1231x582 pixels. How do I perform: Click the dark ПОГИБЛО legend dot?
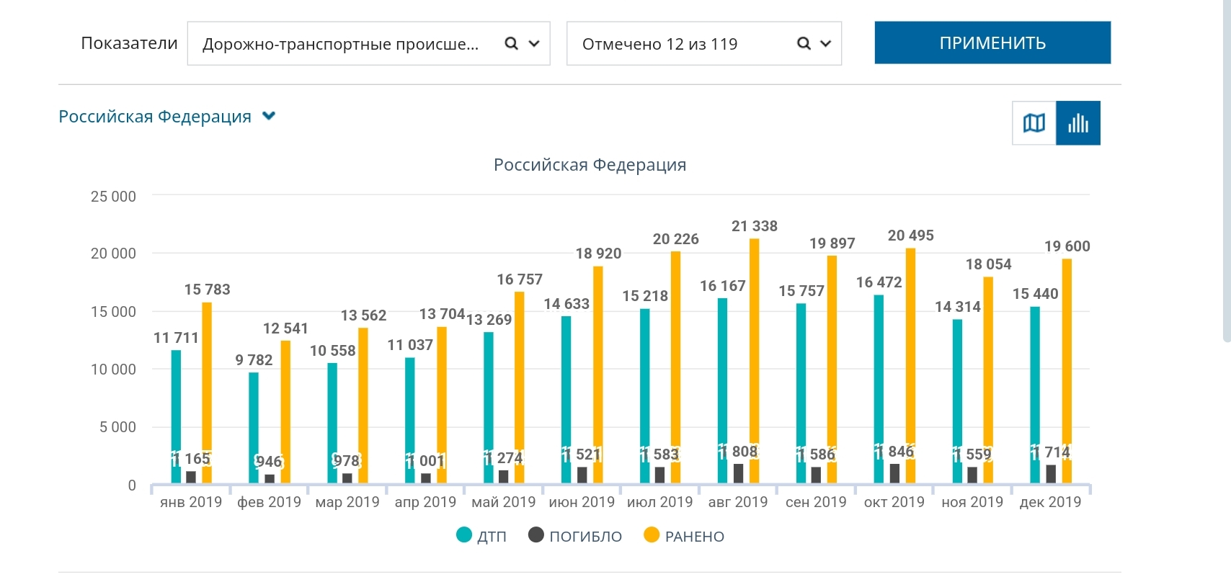pyautogui.click(x=536, y=535)
